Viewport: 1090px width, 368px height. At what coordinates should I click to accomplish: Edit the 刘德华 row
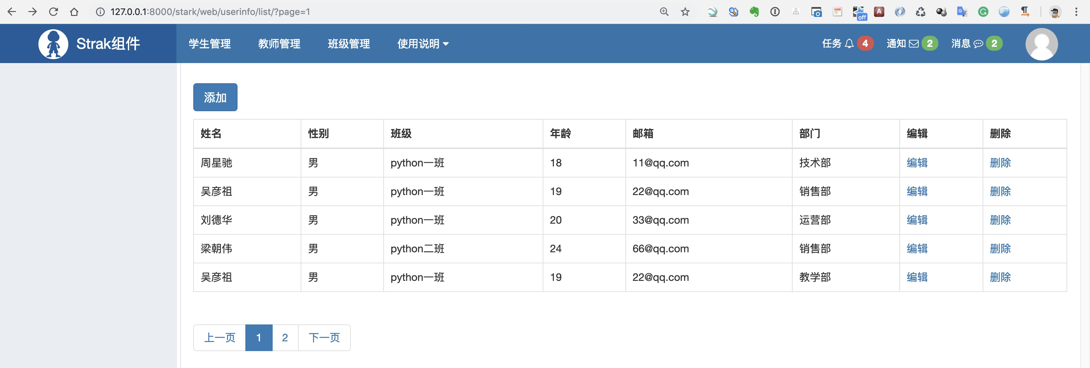[x=917, y=220]
